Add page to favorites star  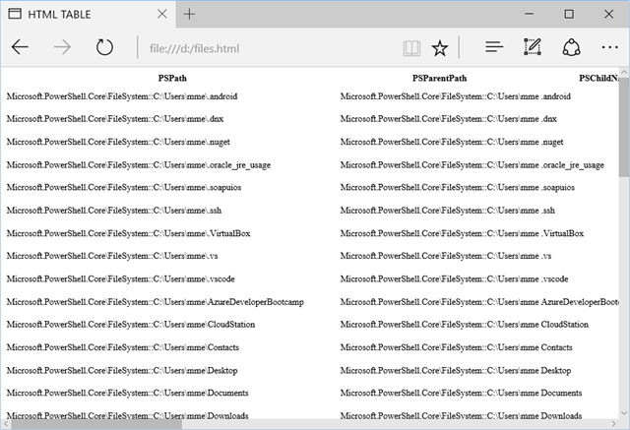point(440,48)
